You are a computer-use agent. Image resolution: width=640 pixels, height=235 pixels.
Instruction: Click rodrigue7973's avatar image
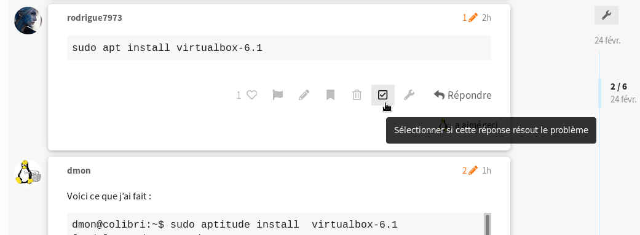click(x=28, y=20)
